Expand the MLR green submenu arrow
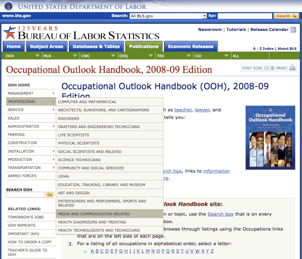302x259 pixels. tap(75, 56)
